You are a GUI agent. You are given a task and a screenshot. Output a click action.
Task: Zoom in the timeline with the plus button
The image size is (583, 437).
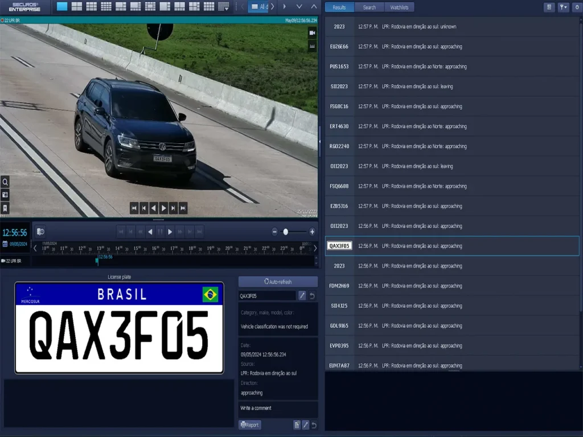[x=313, y=232]
